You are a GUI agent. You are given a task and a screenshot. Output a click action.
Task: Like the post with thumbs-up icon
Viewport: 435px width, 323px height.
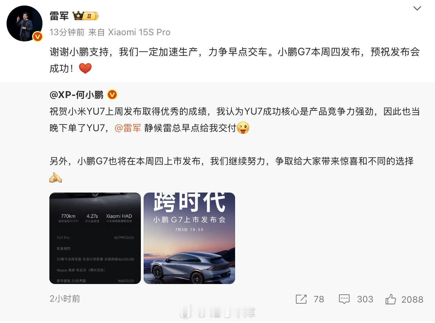pos(391,299)
